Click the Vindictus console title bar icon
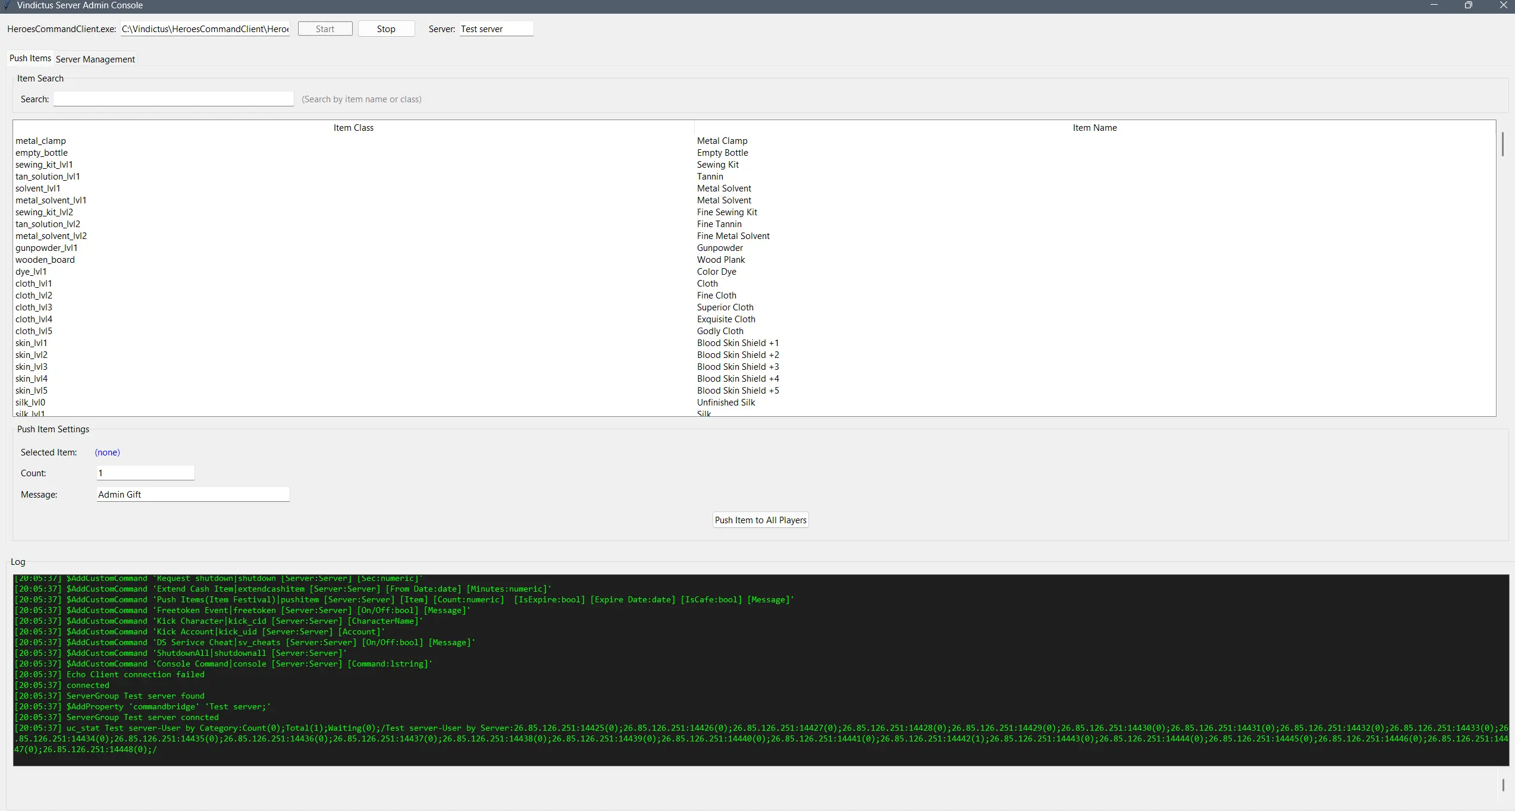Image resolution: width=1515 pixels, height=811 pixels. pyautogui.click(x=7, y=5)
